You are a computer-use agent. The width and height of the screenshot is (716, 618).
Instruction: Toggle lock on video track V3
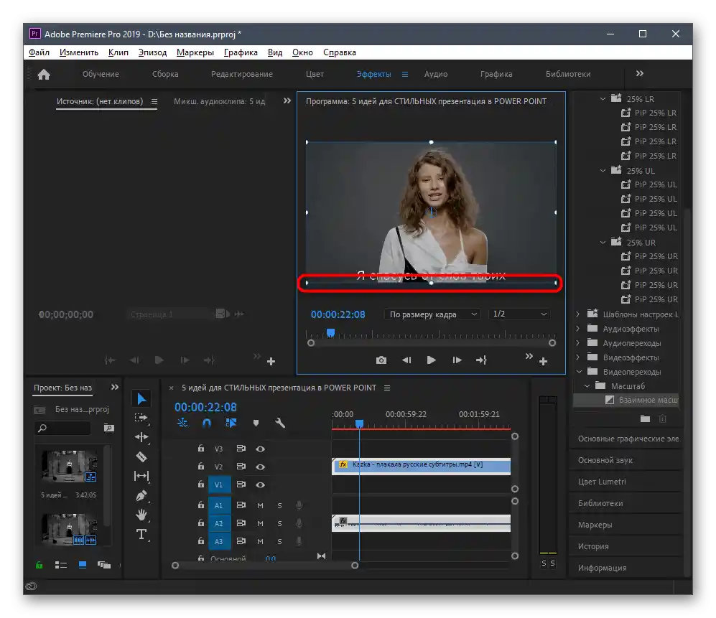(201, 449)
